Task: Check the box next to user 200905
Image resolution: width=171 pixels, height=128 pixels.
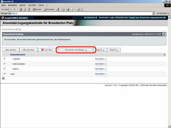Action: [5, 59]
